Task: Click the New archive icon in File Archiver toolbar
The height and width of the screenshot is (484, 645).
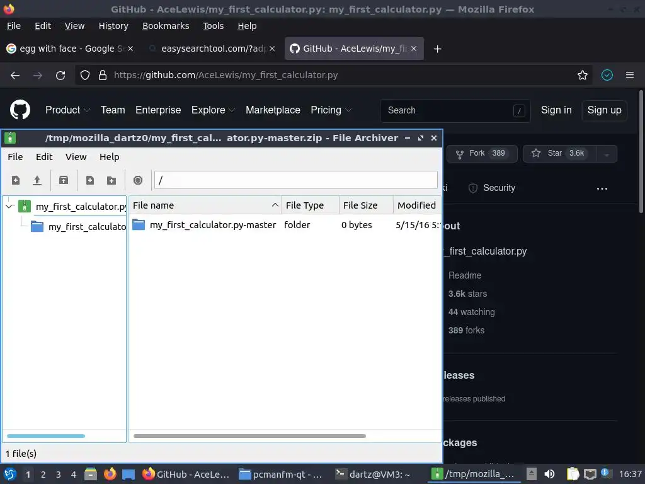Action: pos(16,180)
